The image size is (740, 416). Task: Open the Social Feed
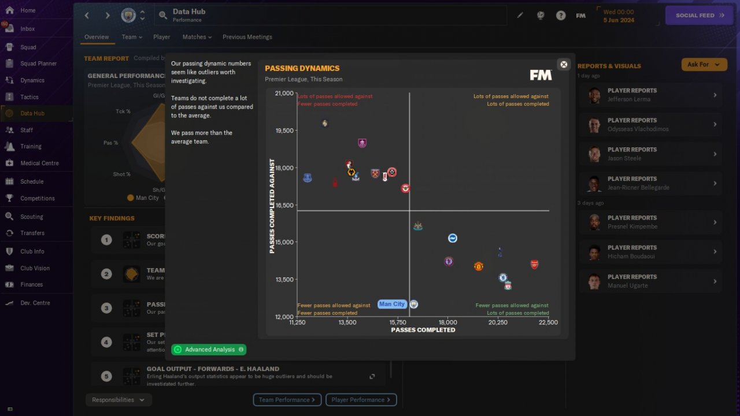click(x=700, y=16)
